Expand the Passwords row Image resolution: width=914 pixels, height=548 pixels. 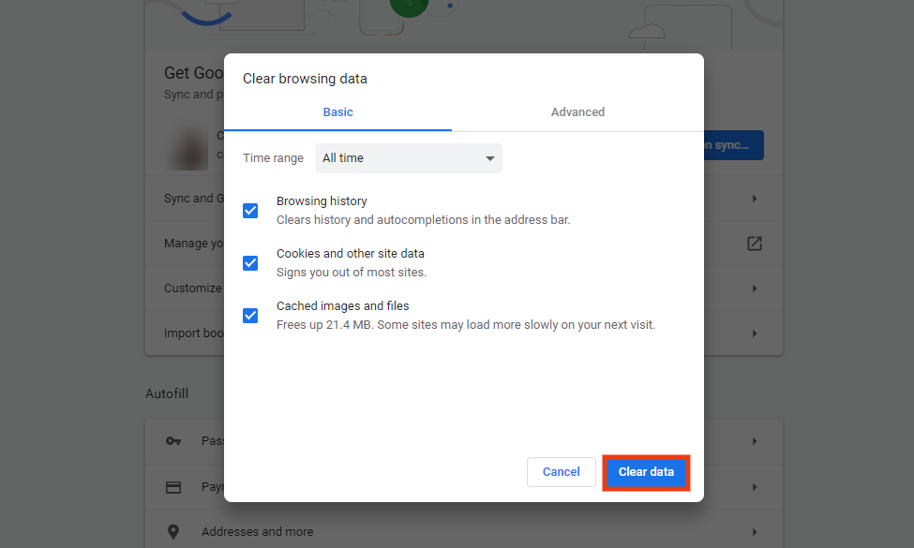(x=757, y=440)
